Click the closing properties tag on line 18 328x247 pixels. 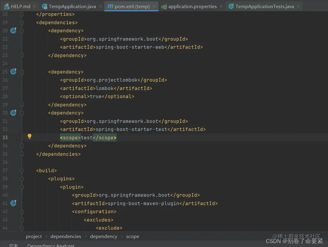point(55,14)
